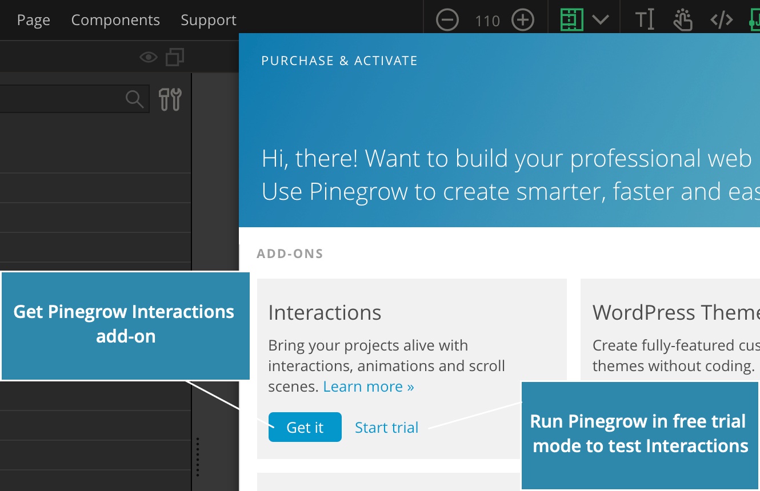Viewport: 760px width, 491px height.
Task: Click the Interactions add-on heading
Action: tap(325, 312)
